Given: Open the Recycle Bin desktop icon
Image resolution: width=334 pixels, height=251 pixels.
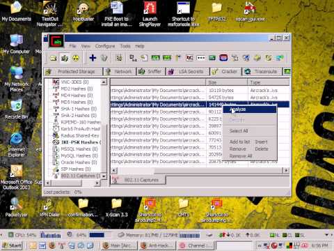Looking at the screenshot, I should click(16, 109).
